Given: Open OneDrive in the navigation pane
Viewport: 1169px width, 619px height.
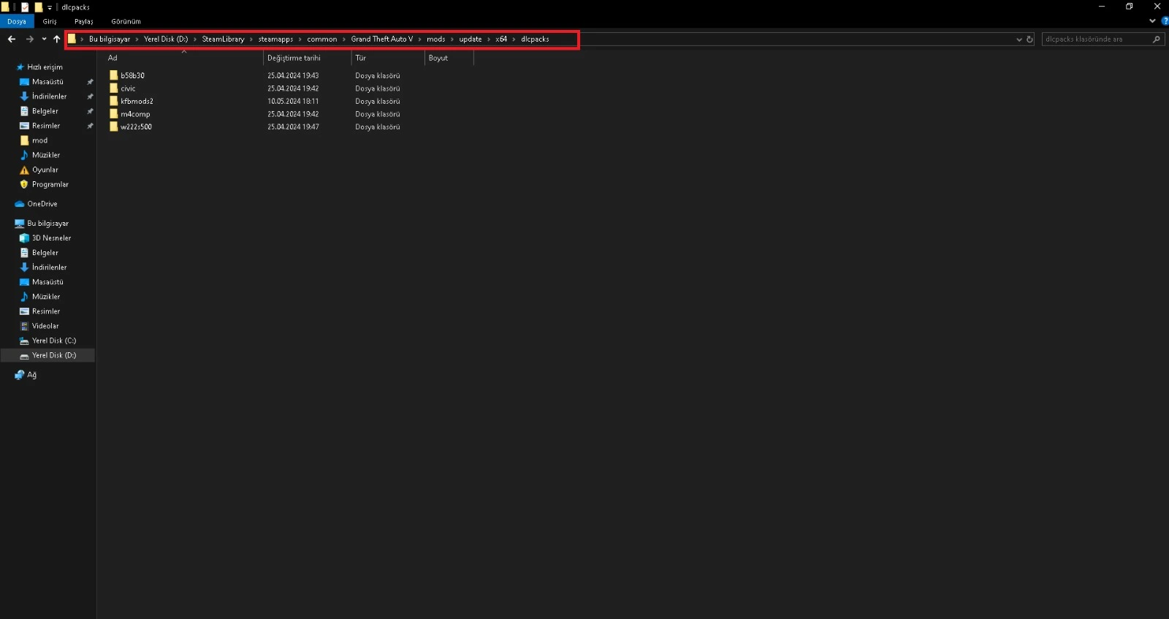Looking at the screenshot, I should point(42,204).
